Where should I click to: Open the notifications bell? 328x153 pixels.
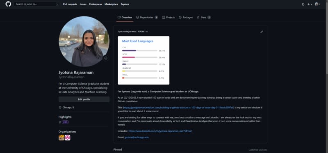click(303, 4)
